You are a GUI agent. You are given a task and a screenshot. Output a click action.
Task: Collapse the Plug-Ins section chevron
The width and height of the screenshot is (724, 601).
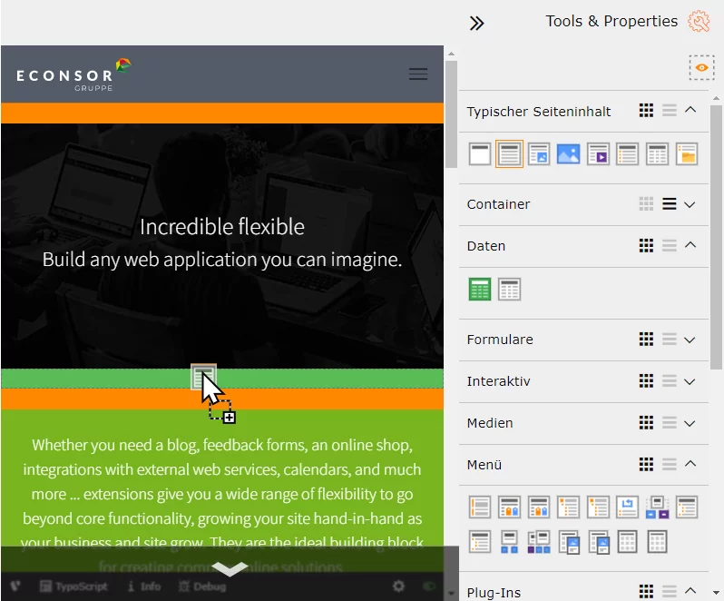(690, 590)
